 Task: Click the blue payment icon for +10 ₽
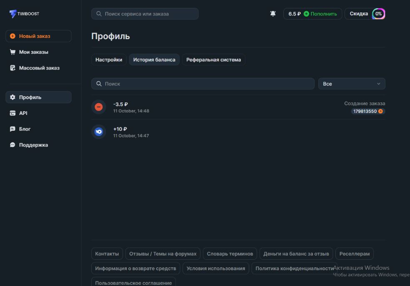[99, 132]
